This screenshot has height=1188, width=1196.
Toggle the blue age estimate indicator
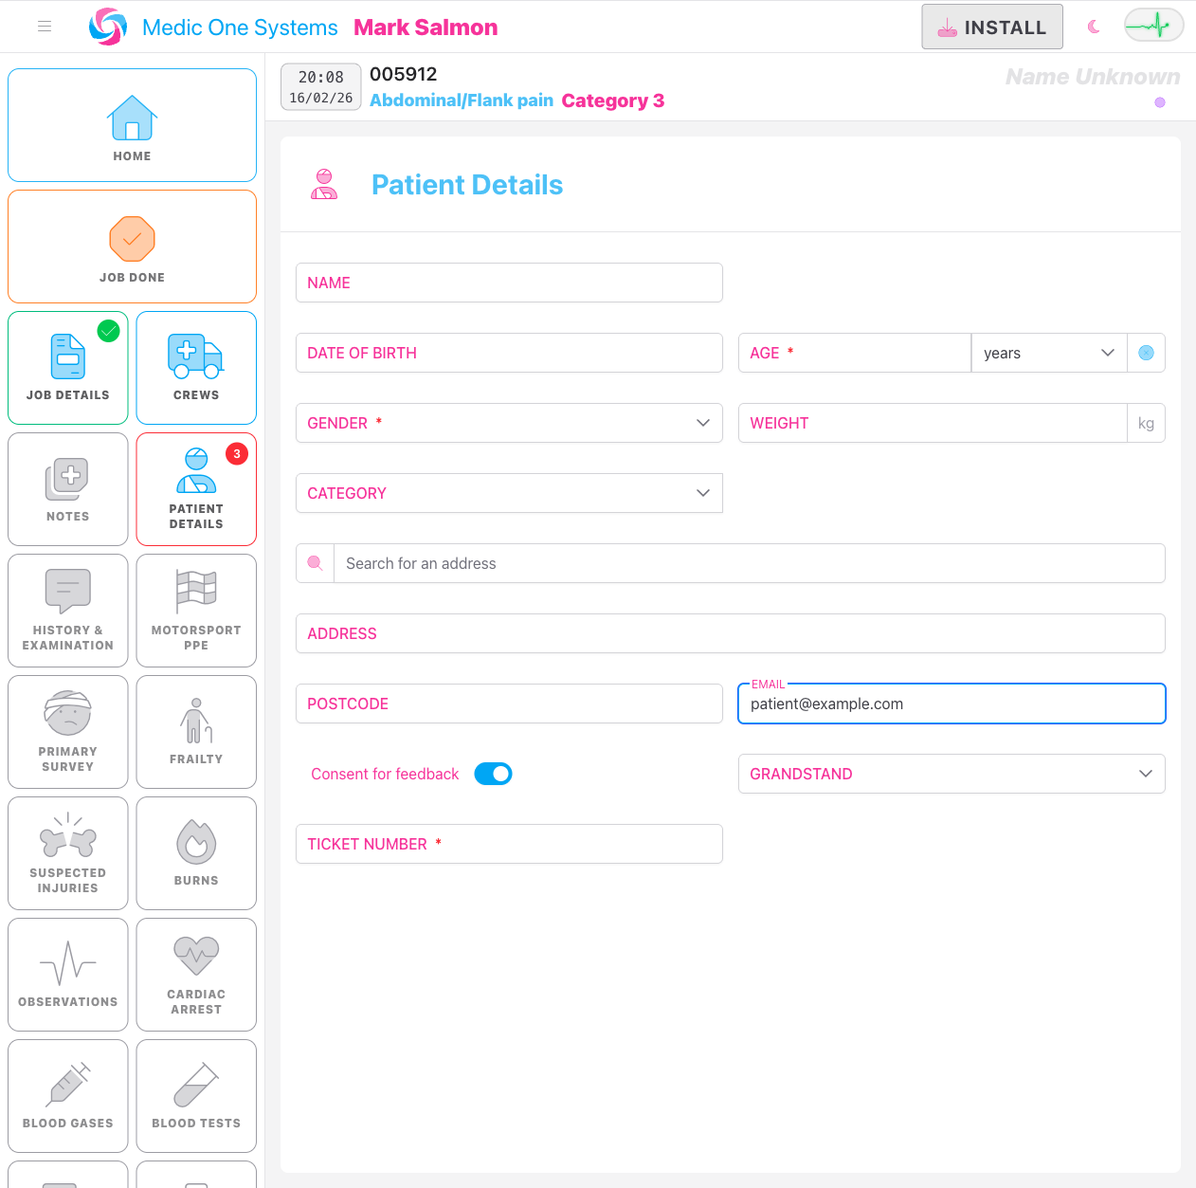[1146, 353]
